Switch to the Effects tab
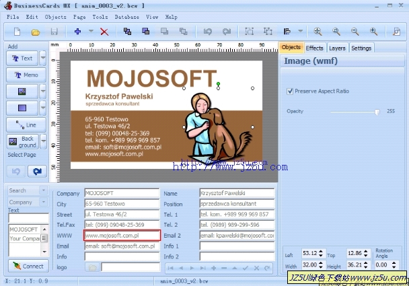 [314, 48]
